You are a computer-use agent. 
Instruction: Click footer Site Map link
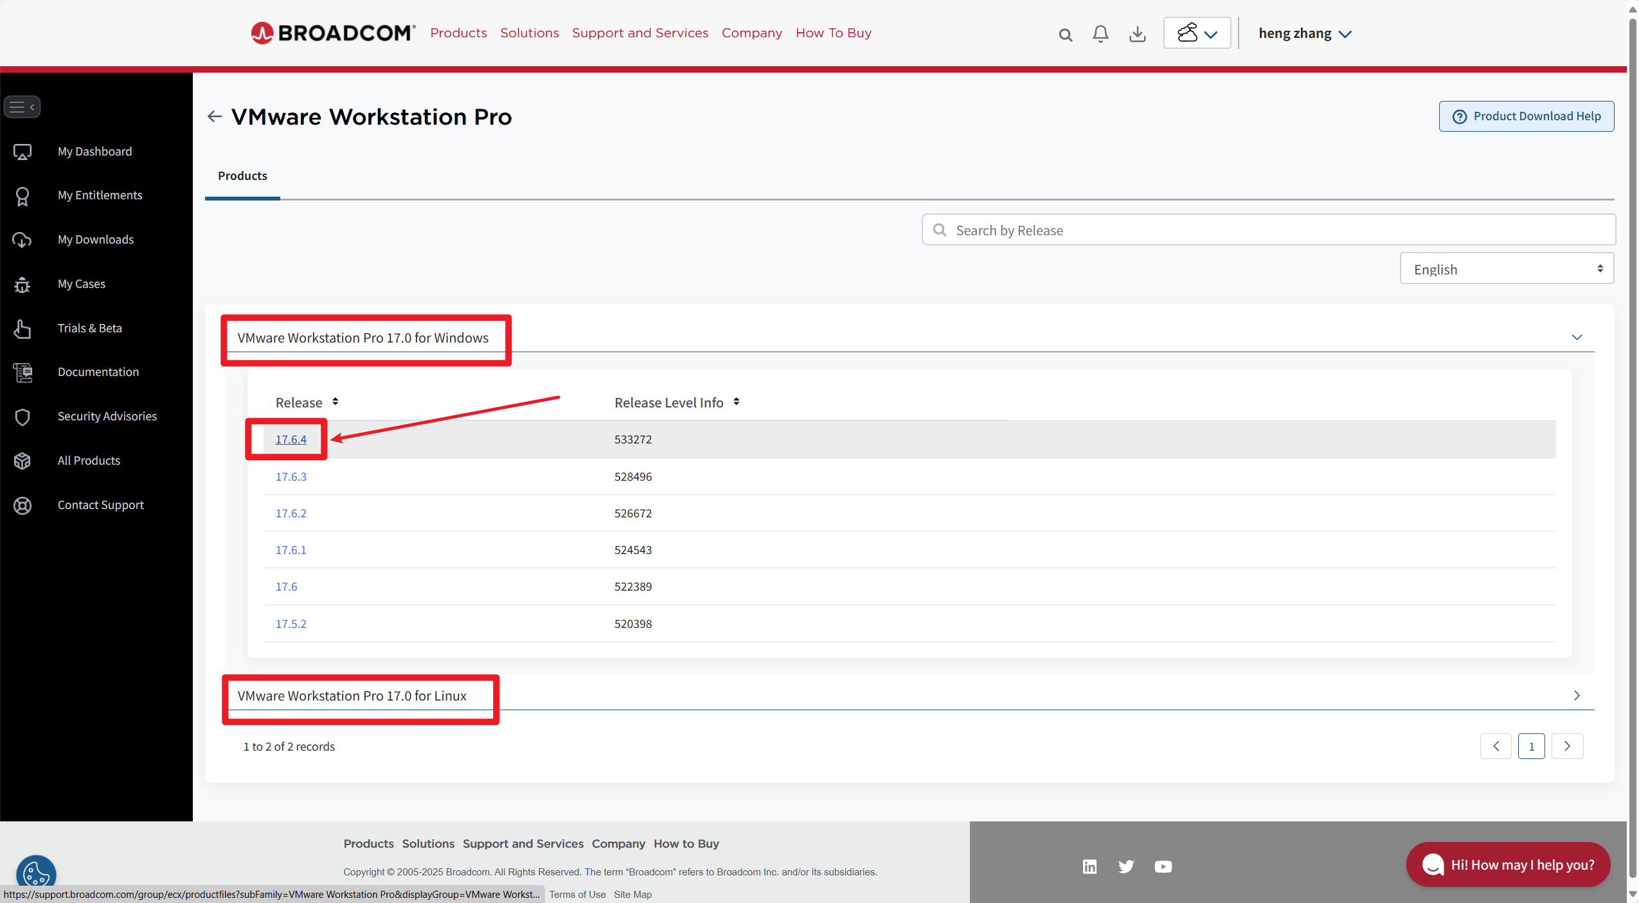[x=632, y=895]
